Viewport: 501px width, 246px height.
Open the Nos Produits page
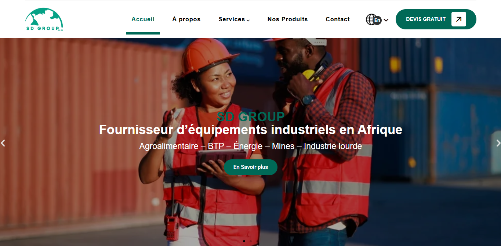point(288,19)
